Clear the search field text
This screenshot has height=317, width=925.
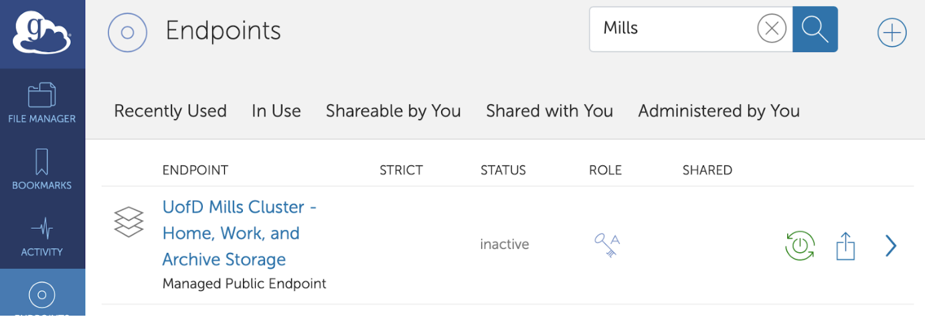[771, 29]
